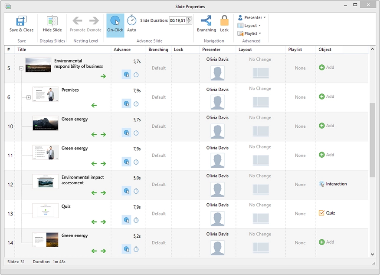380x275 pixels.
Task: Switch to Auto advance mode in the ribbon
Action: [132, 21]
